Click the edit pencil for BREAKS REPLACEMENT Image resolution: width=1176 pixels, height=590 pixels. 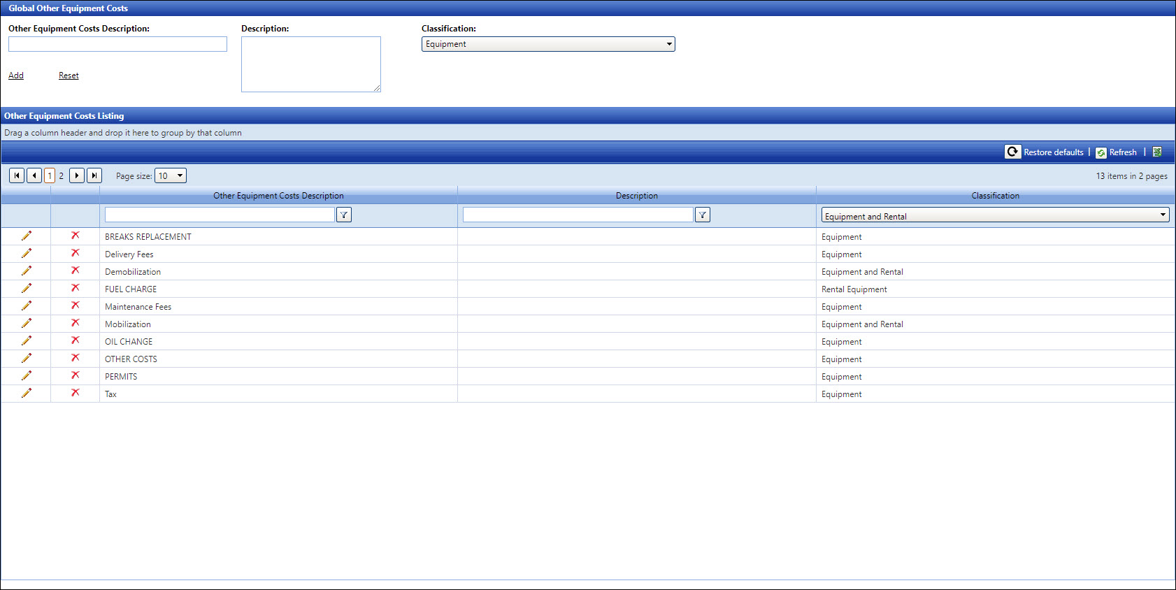pyautogui.click(x=27, y=236)
